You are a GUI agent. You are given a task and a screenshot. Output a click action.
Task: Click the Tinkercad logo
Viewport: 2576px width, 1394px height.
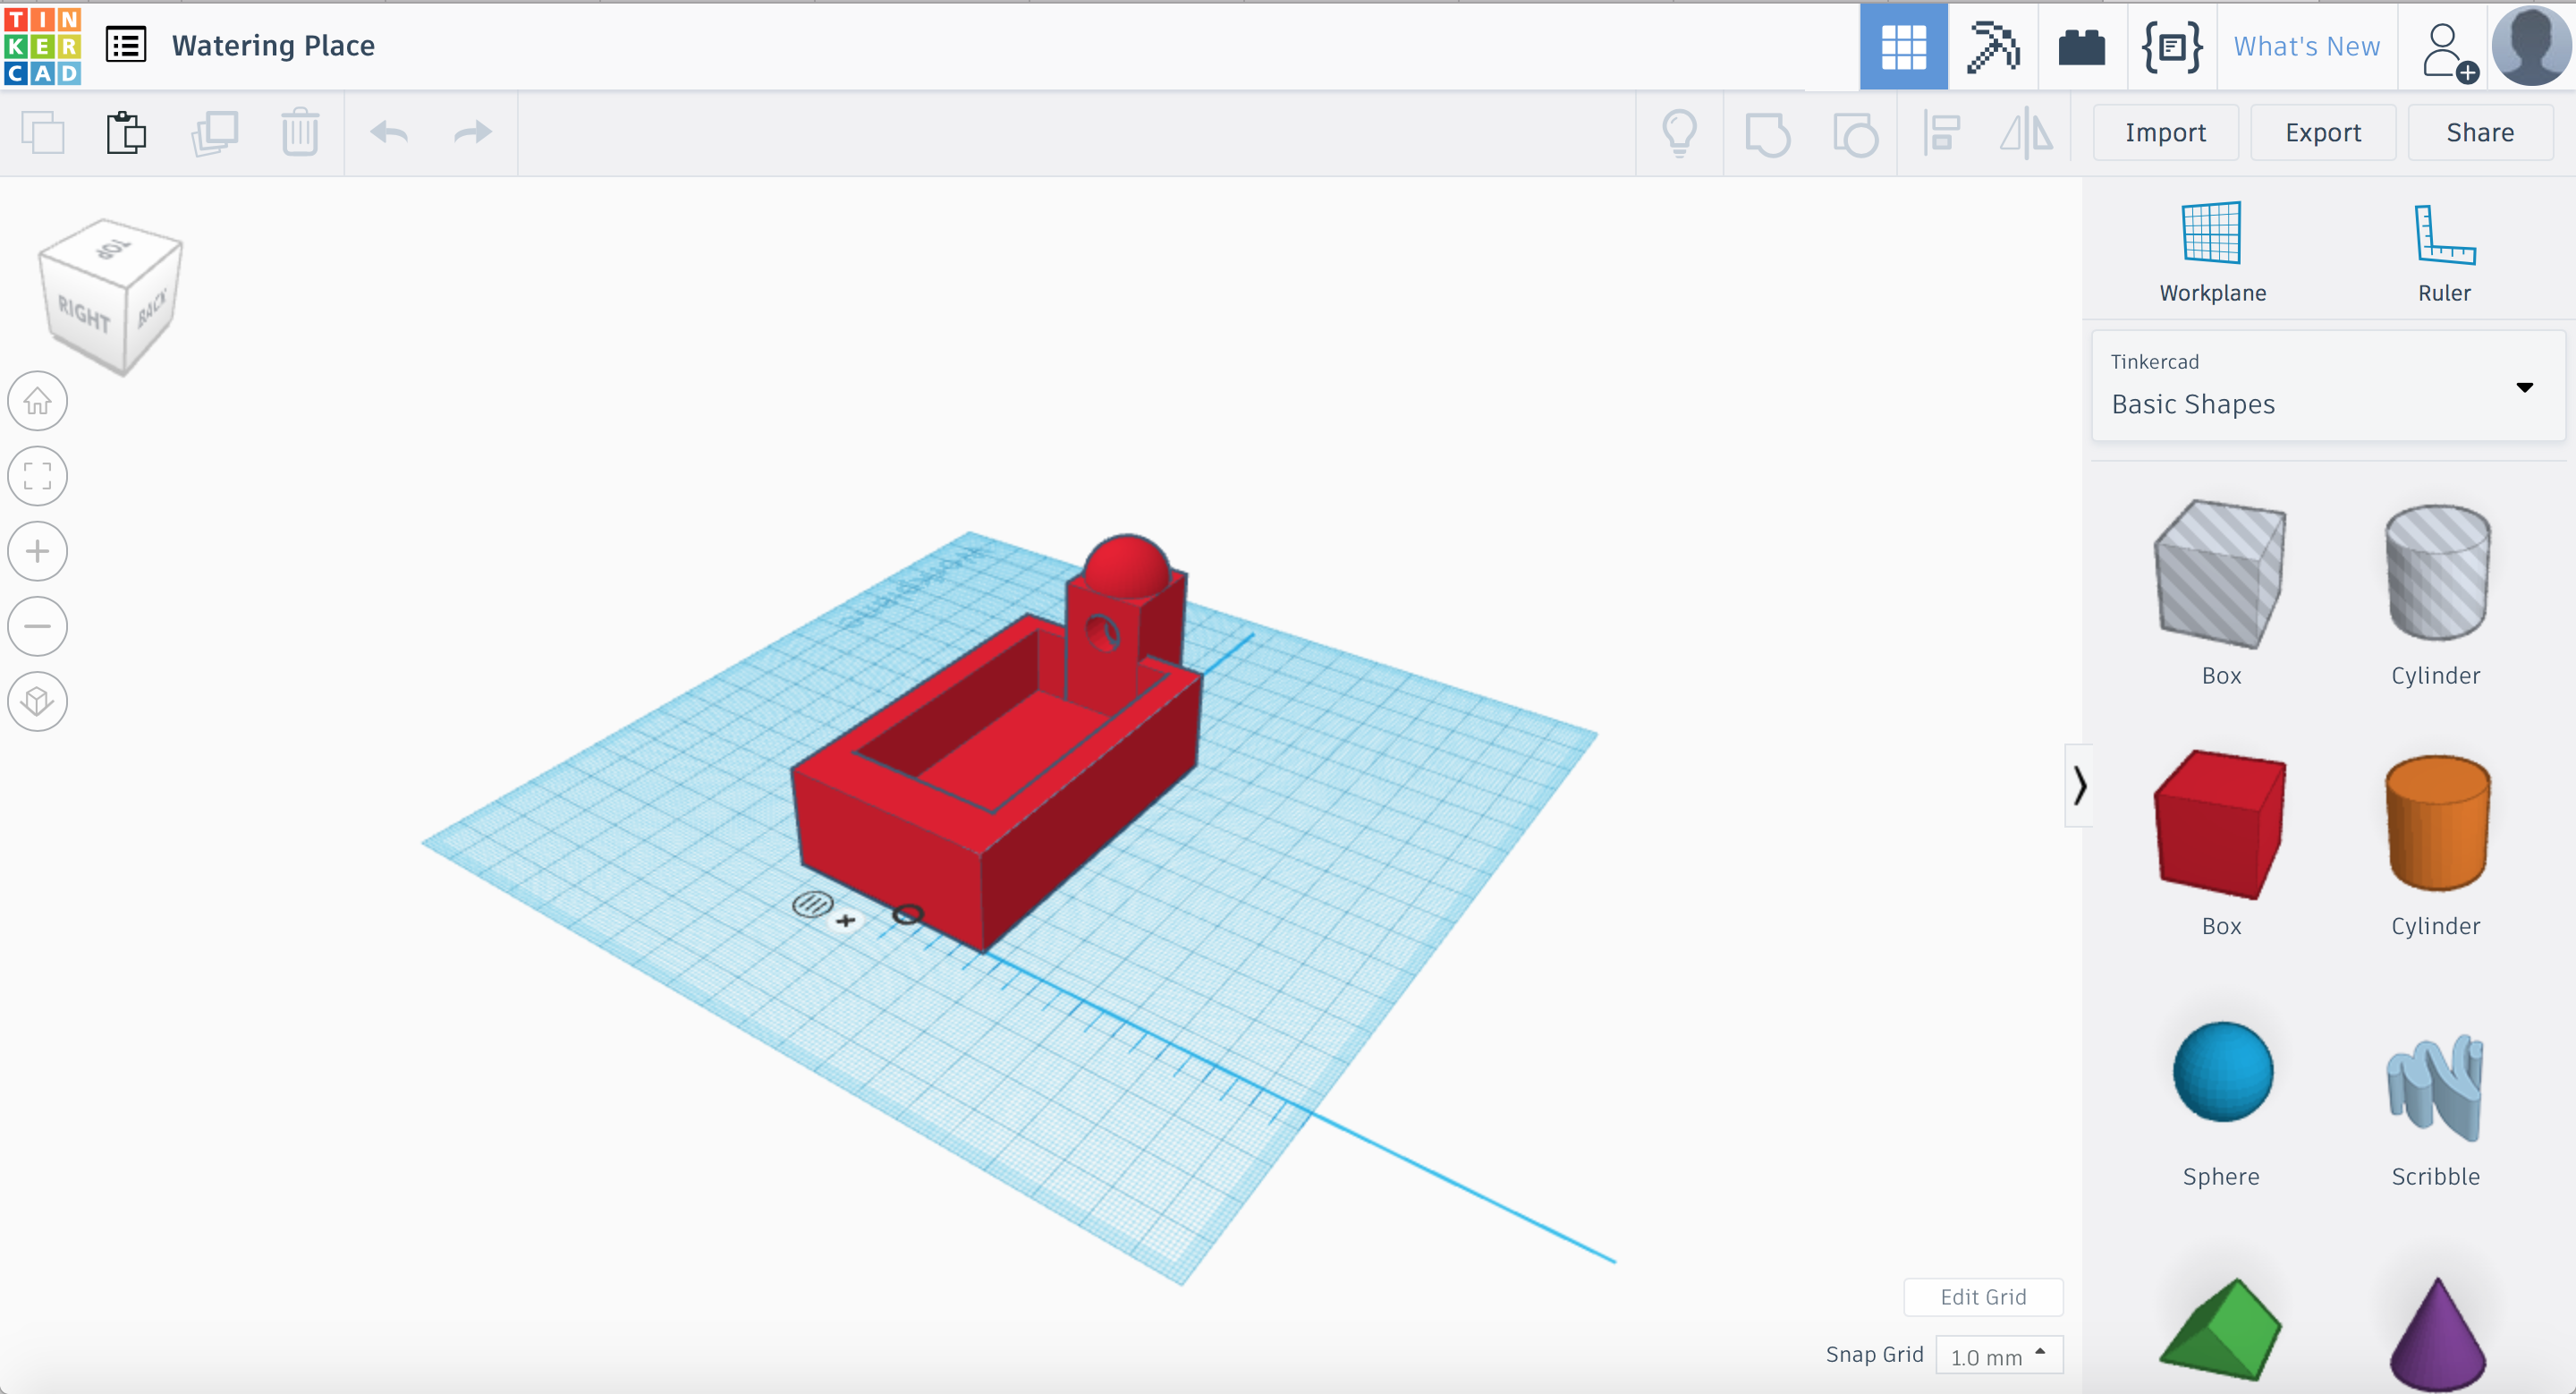(x=42, y=46)
